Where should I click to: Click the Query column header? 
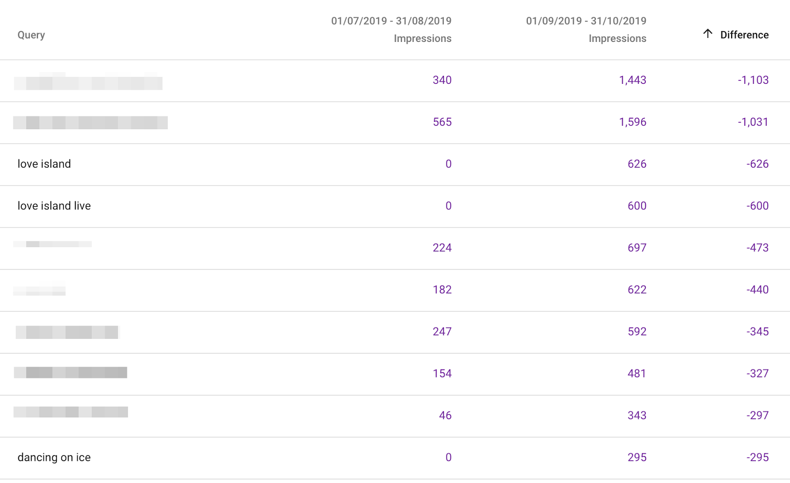(31, 35)
